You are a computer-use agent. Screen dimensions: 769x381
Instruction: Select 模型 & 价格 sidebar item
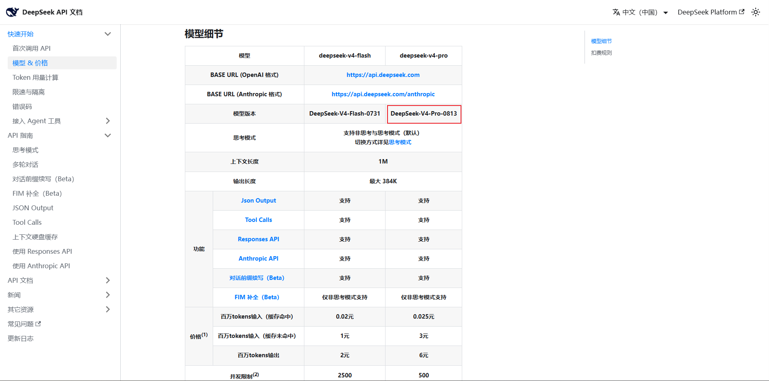(62, 63)
